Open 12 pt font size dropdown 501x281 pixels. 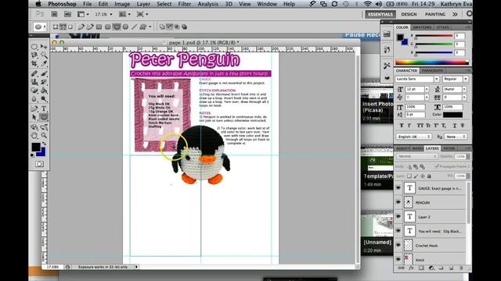click(x=427, y=89)
